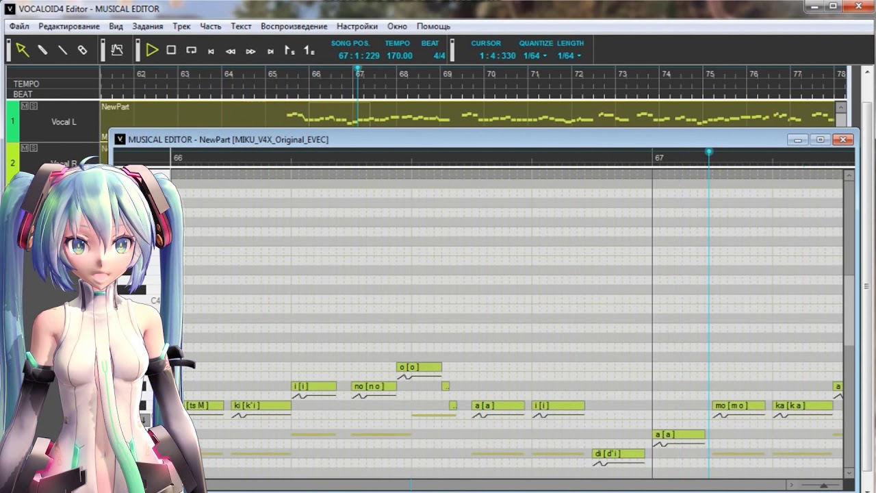Select track number 1 color strip
The image size is (876, 493).
12,121
